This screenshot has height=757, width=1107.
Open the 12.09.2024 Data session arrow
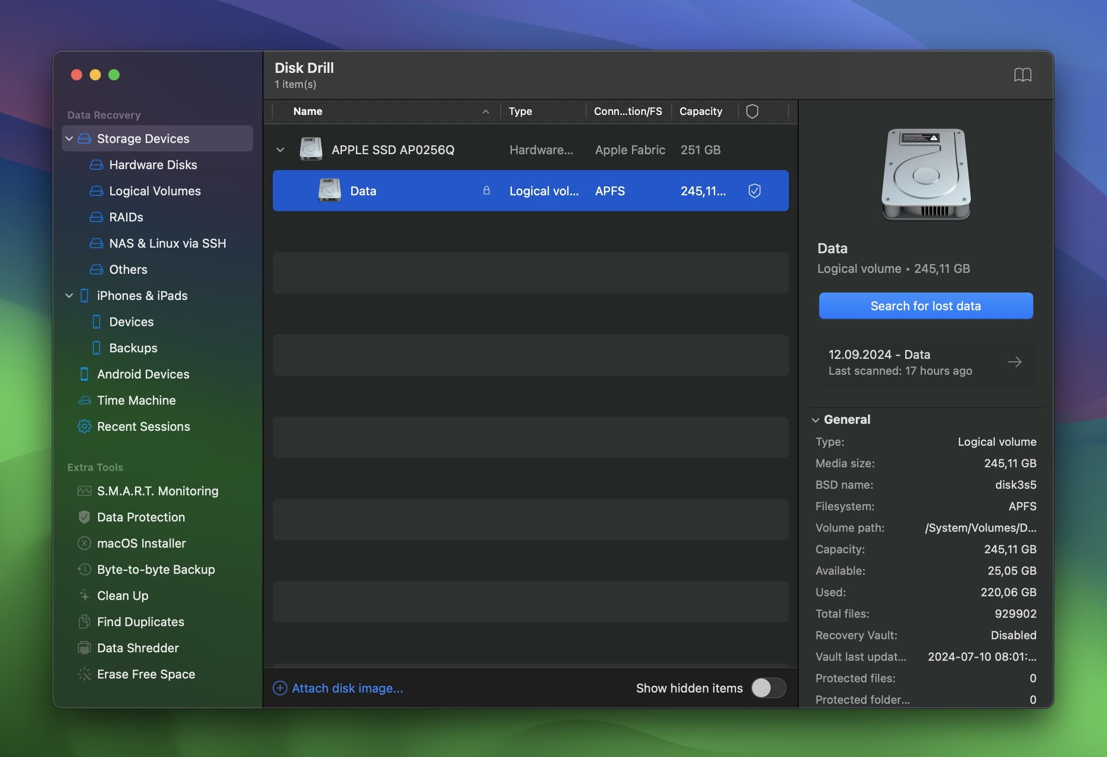pos(1015,362)
